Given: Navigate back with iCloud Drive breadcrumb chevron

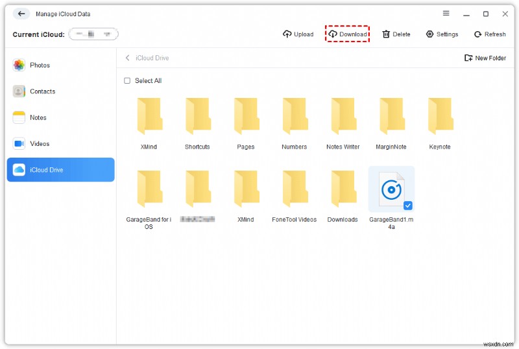Looking at the screenshot, I should pyautogui.click(x=127, y=58).
